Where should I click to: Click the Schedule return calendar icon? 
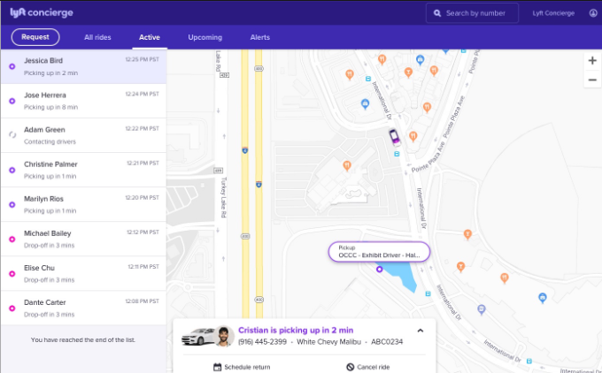click(217, 367)
